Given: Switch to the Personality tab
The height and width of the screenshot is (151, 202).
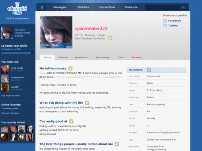Looking at the screenshot, I should tap(102, 58).
